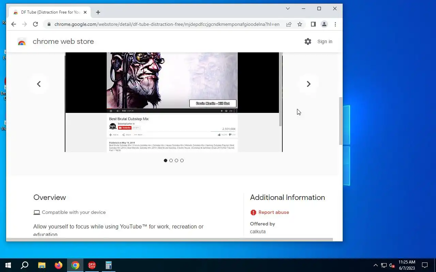Screen dimensions: 436x272
Task: Click the Additional Information heading
Action: (287, 198)
